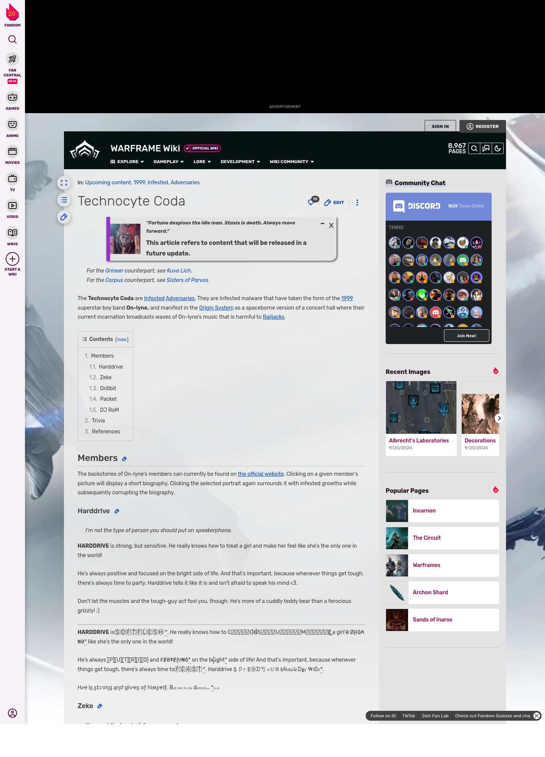
Task: Open the Games controller icon
Action: tap(12, 97)
